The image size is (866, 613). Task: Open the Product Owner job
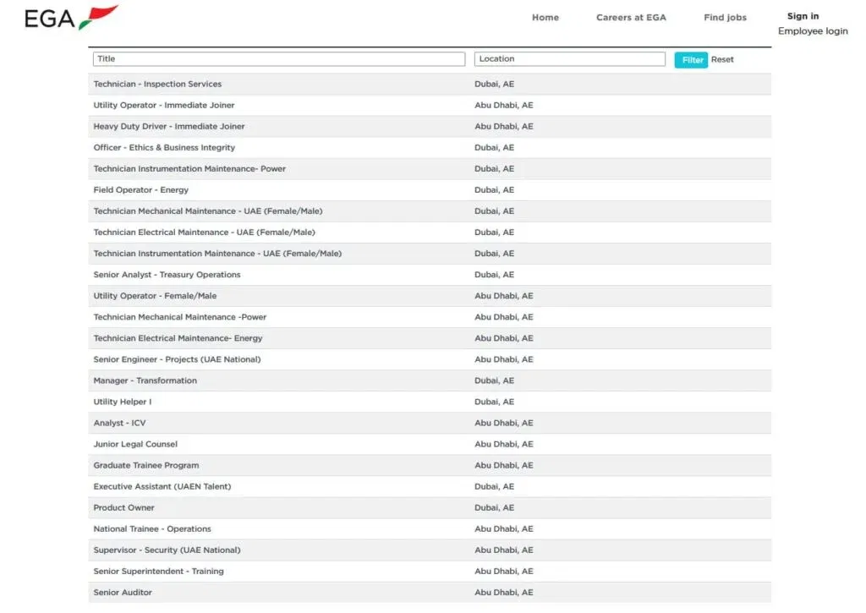124,507
